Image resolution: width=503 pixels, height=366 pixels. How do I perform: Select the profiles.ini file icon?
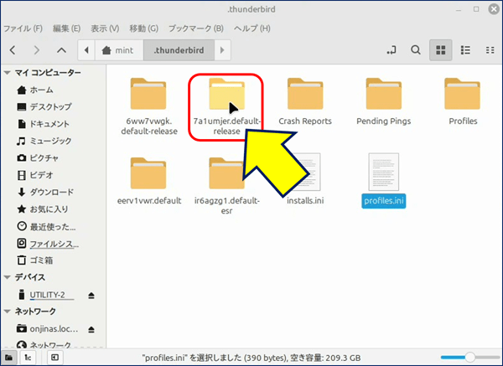[384, 172]
